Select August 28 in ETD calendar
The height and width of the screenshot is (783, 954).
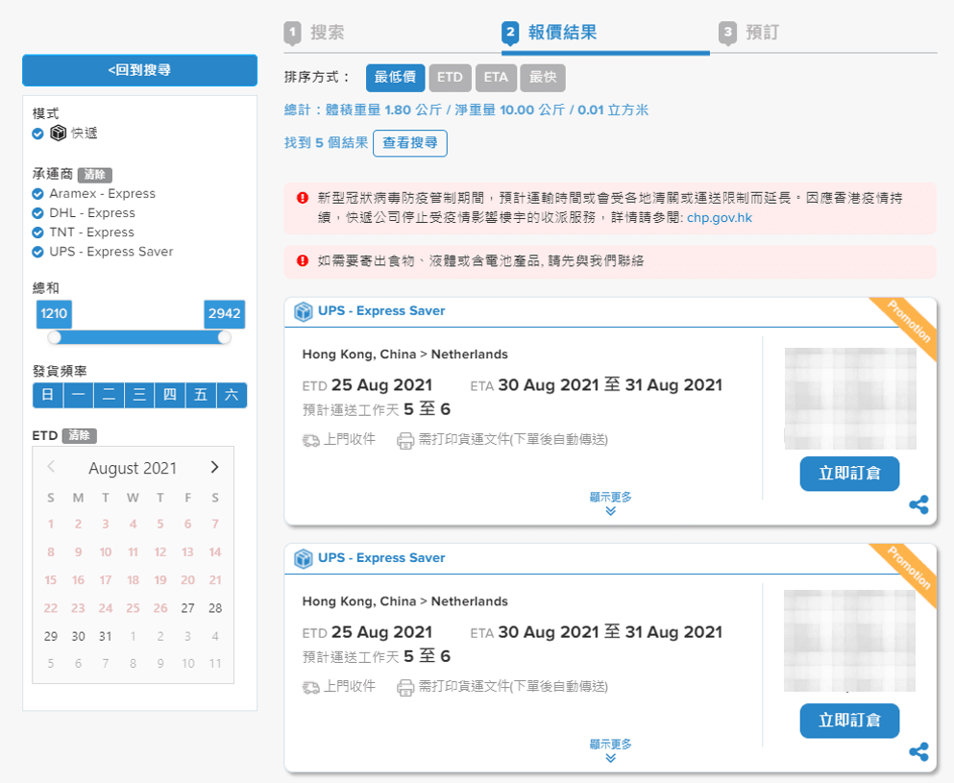point(215,608)
